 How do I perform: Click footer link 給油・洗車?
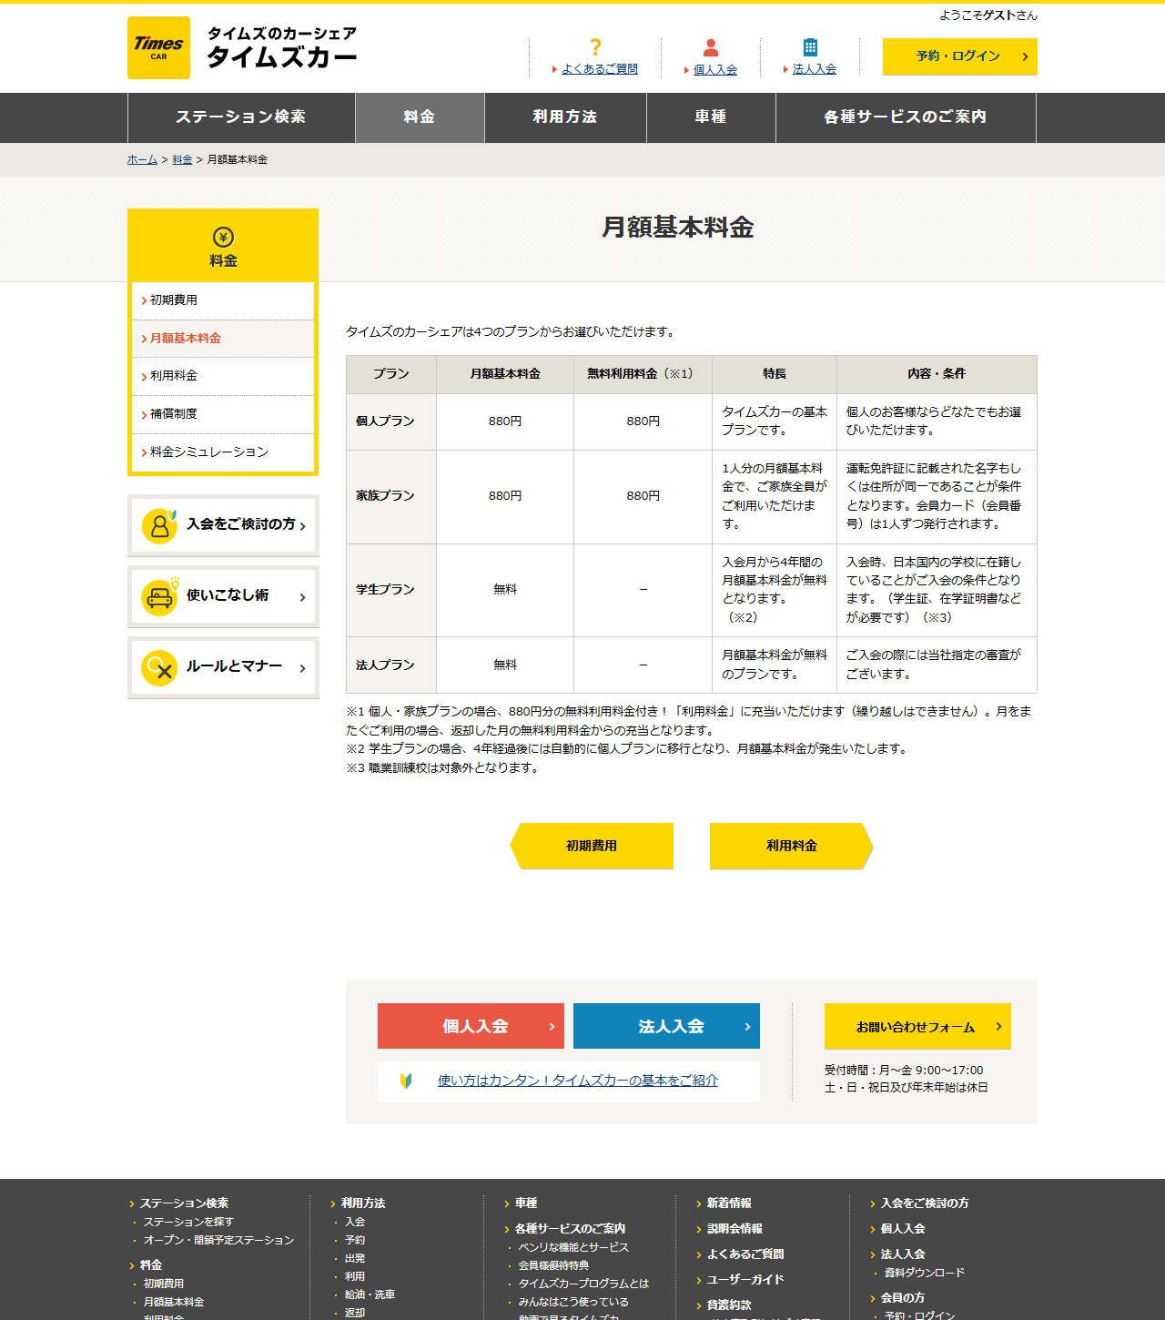click(x=370, y=1295)
